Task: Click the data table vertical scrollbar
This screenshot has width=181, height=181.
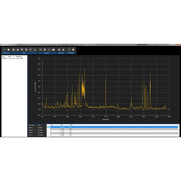Action: tap(179, 131)
